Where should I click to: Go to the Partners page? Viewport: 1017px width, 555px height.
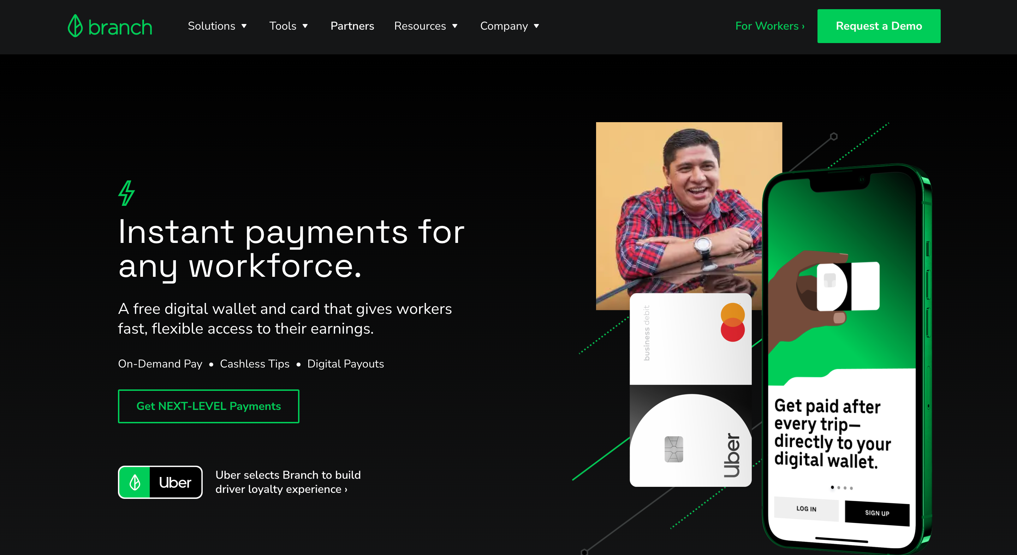(352, 26)
